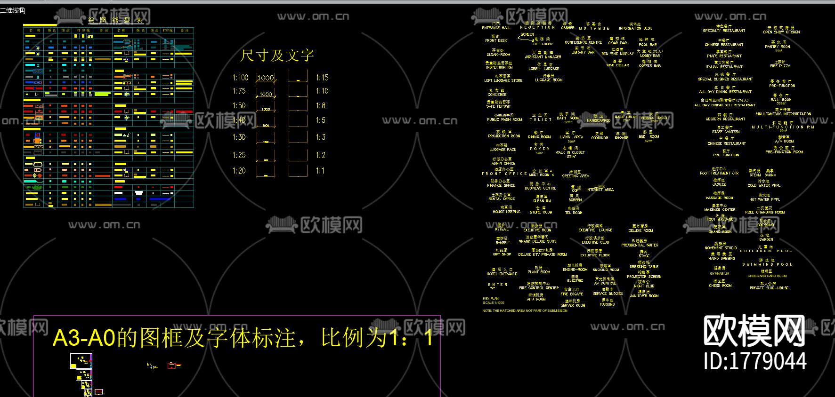Select the 绘图线型表 table title

point(115,20)
